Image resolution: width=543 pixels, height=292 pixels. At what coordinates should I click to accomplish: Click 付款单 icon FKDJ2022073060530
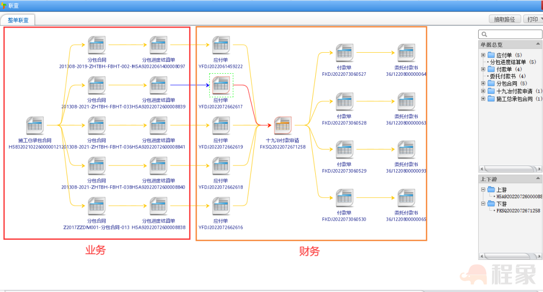pyautogui.click(x=344, y=198)
